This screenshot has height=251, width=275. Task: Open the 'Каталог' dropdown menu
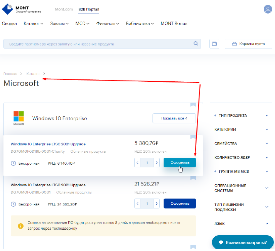33,24
